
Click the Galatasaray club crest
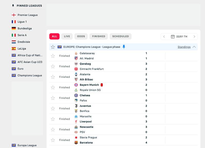pos(76,53)
